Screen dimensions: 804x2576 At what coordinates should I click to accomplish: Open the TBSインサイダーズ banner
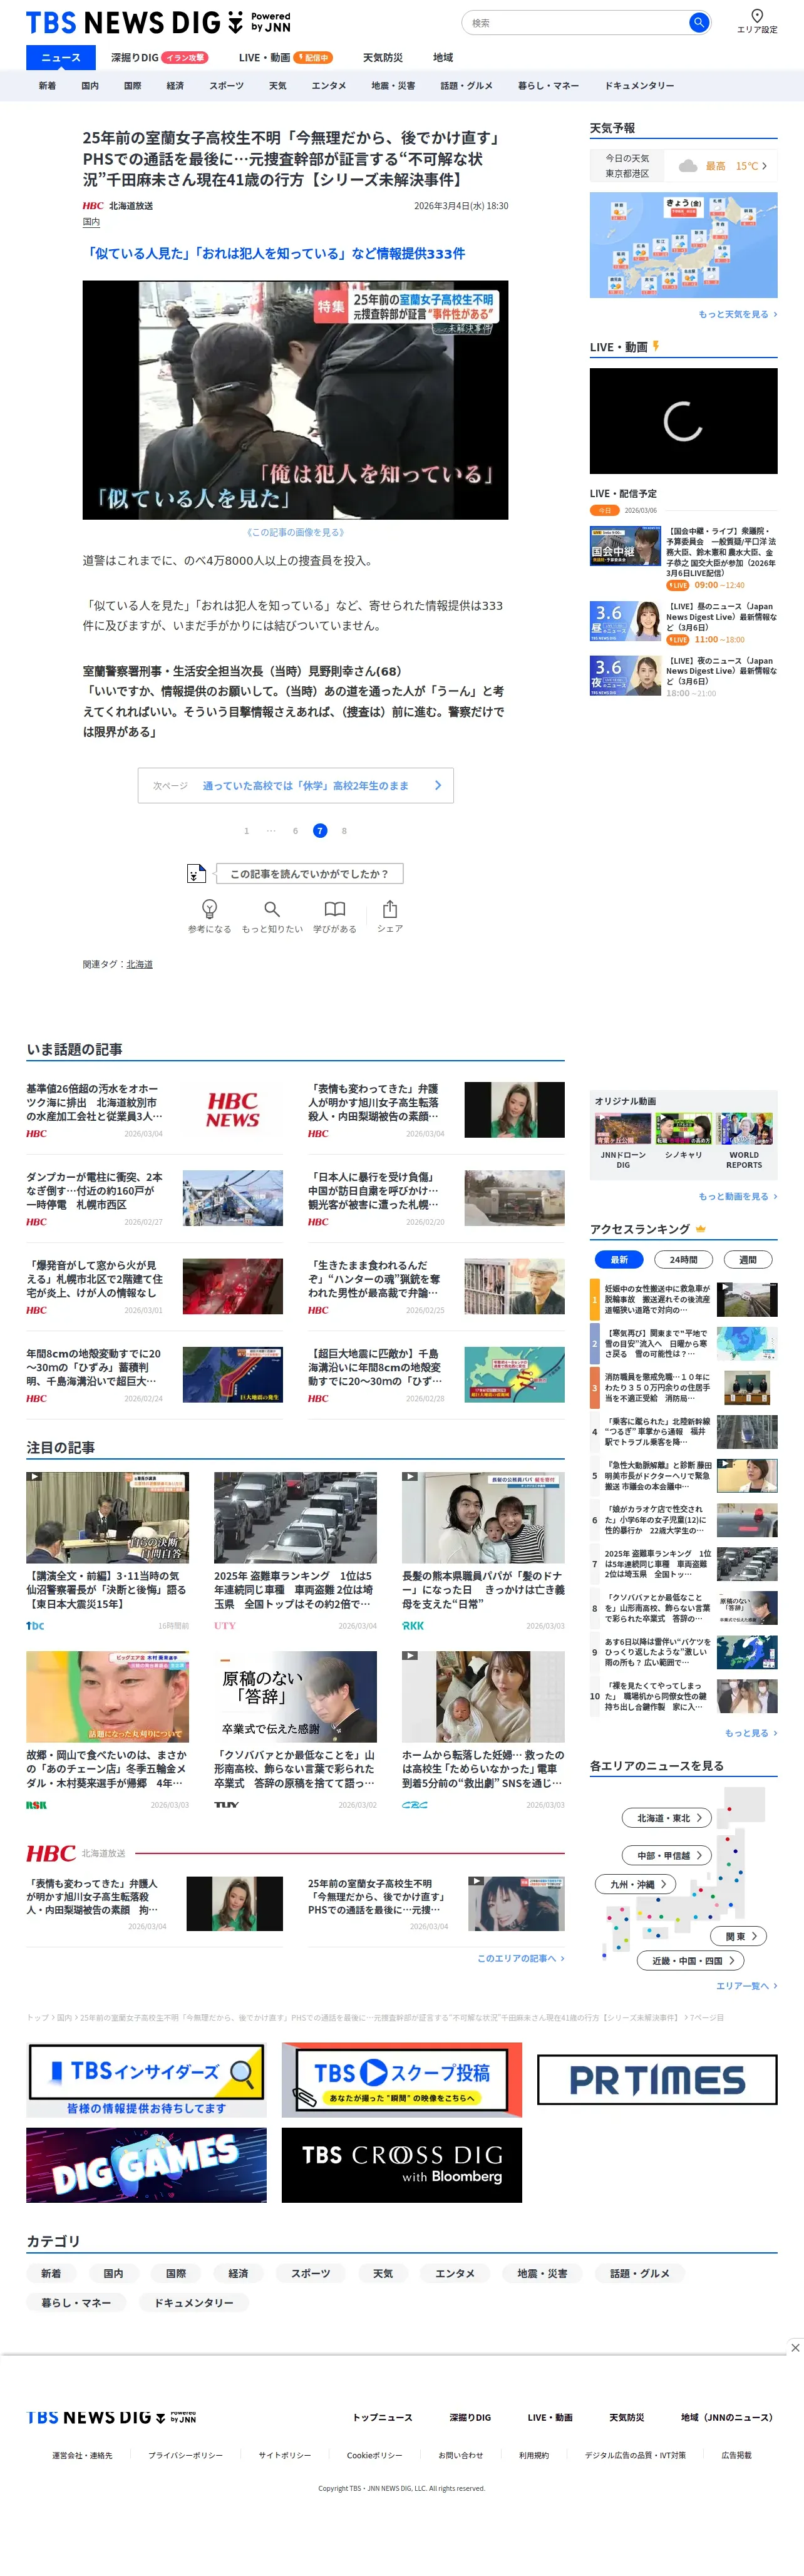(x=146, y=2079)
